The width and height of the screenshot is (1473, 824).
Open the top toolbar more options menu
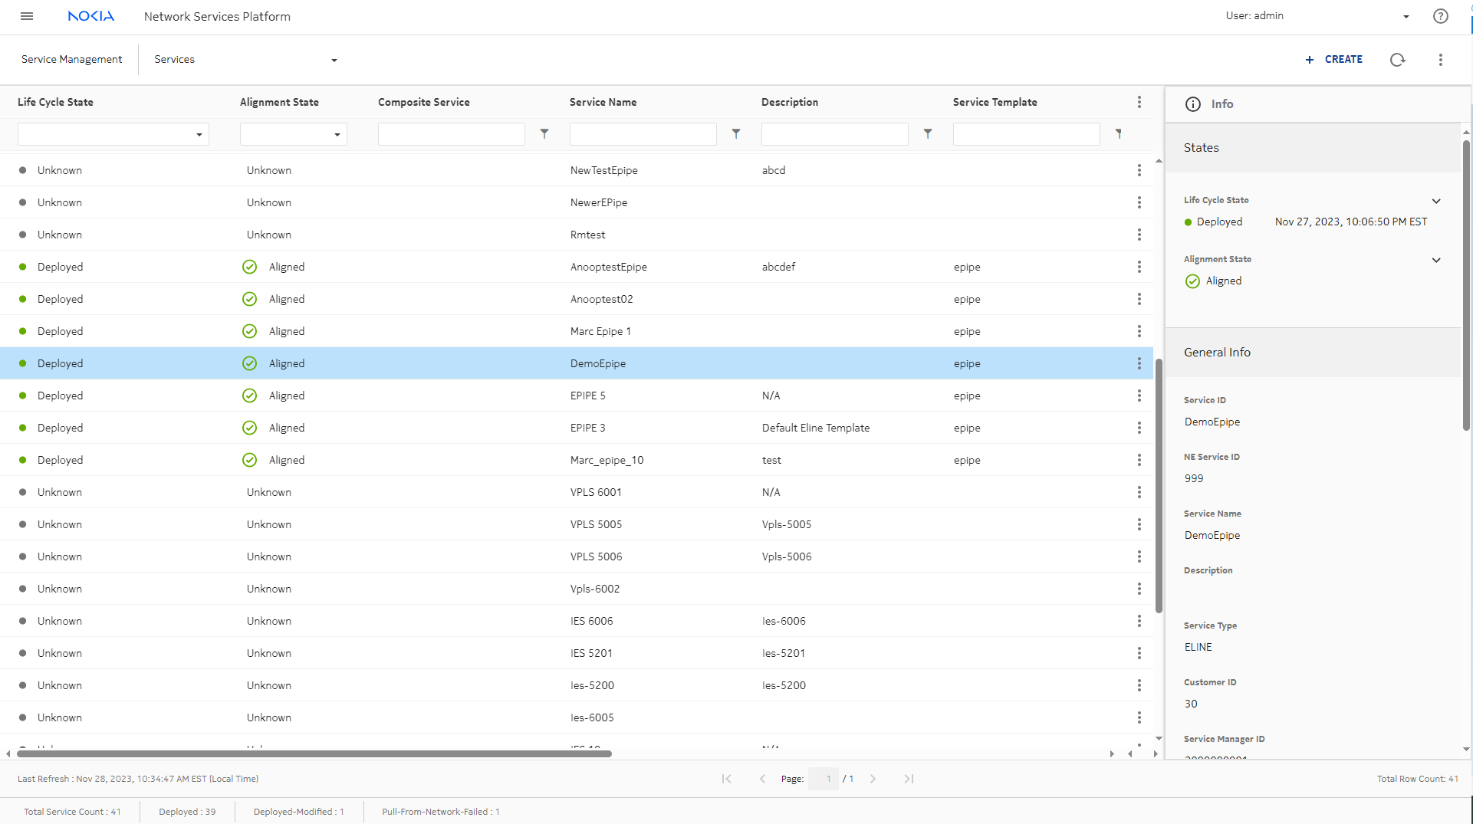click(1440, 60)
